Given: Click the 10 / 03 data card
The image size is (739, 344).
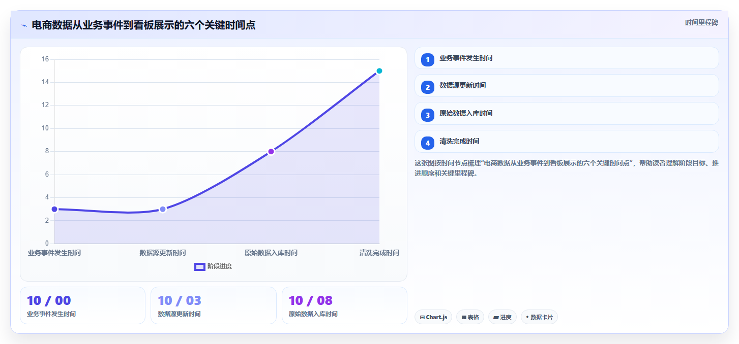Looking at the screenshot, I should pos(214,305).
